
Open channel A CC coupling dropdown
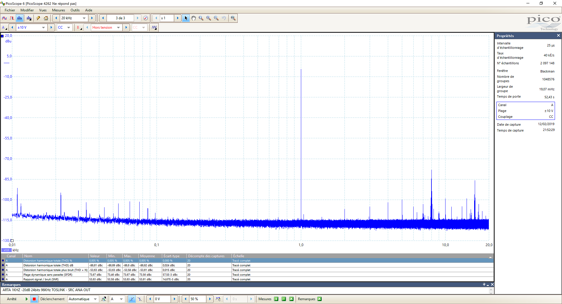pyautogui.click(x=68, y=27)
